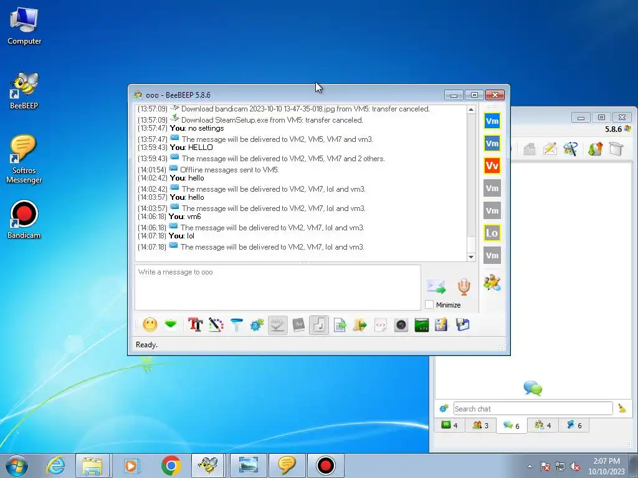Click the blue floppy disks save icon
The width and height of the screenshot is (638, 478).
coord(463,325)
